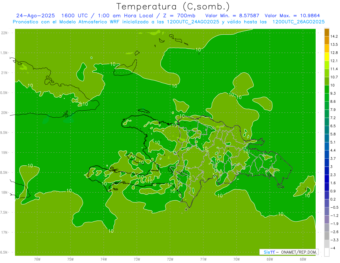The image size is (340, 263).
Task: Click the "1600 UTC" time label
Action: (75, 16)
